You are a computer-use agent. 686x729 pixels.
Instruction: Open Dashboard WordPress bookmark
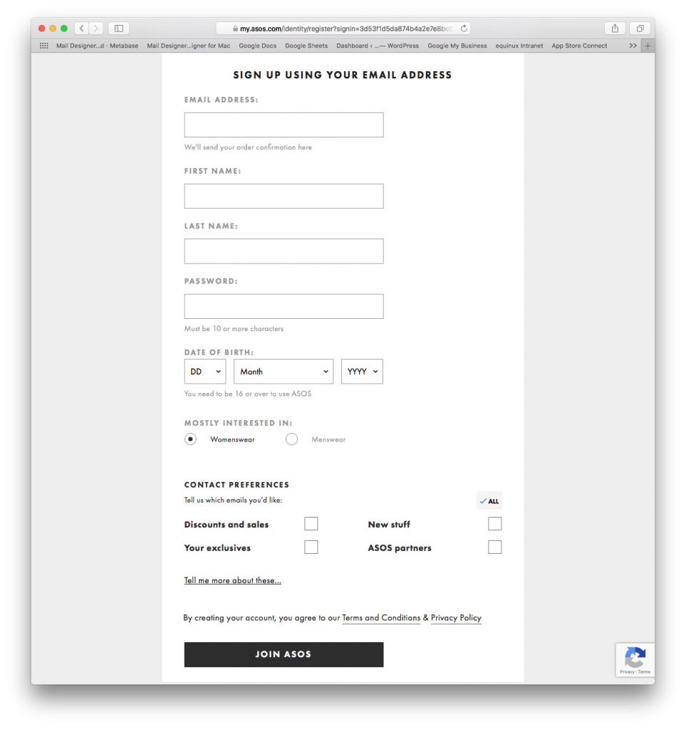click(377, 46)
